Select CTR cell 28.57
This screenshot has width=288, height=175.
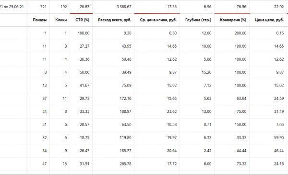(84, 125)
